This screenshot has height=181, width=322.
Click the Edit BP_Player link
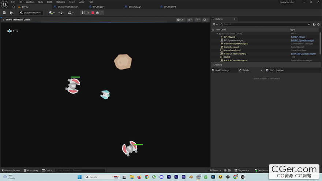pos(298,37)
